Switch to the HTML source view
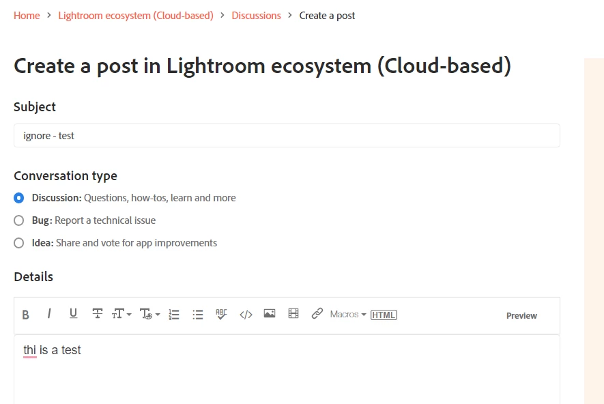This screenshot has height=404, width=604. tap(384, 315)
